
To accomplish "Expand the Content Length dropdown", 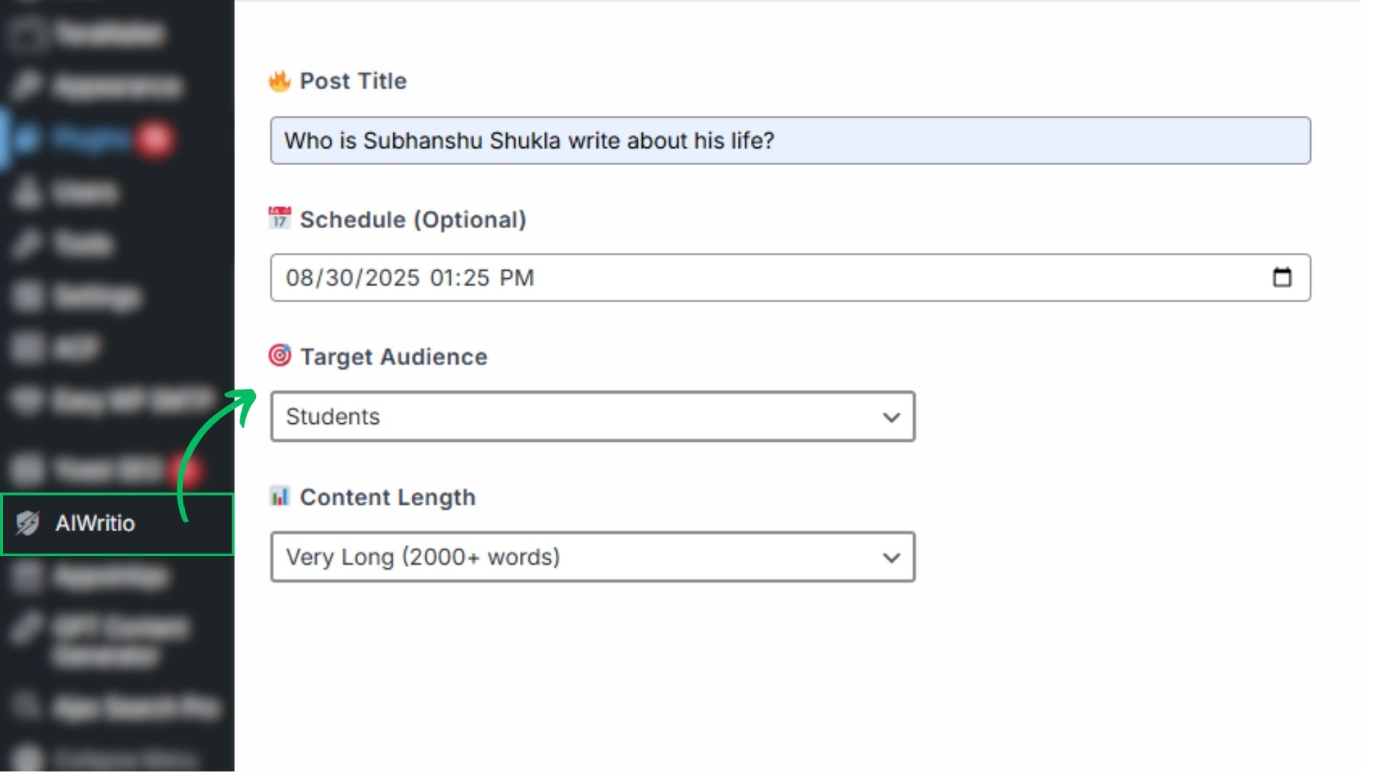I will [592, 557].
